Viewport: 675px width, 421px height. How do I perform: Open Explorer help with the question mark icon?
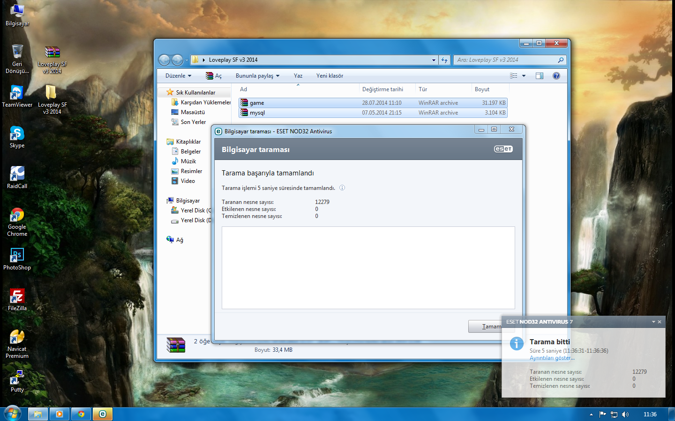pyautogui.click(x=556, y=76)
